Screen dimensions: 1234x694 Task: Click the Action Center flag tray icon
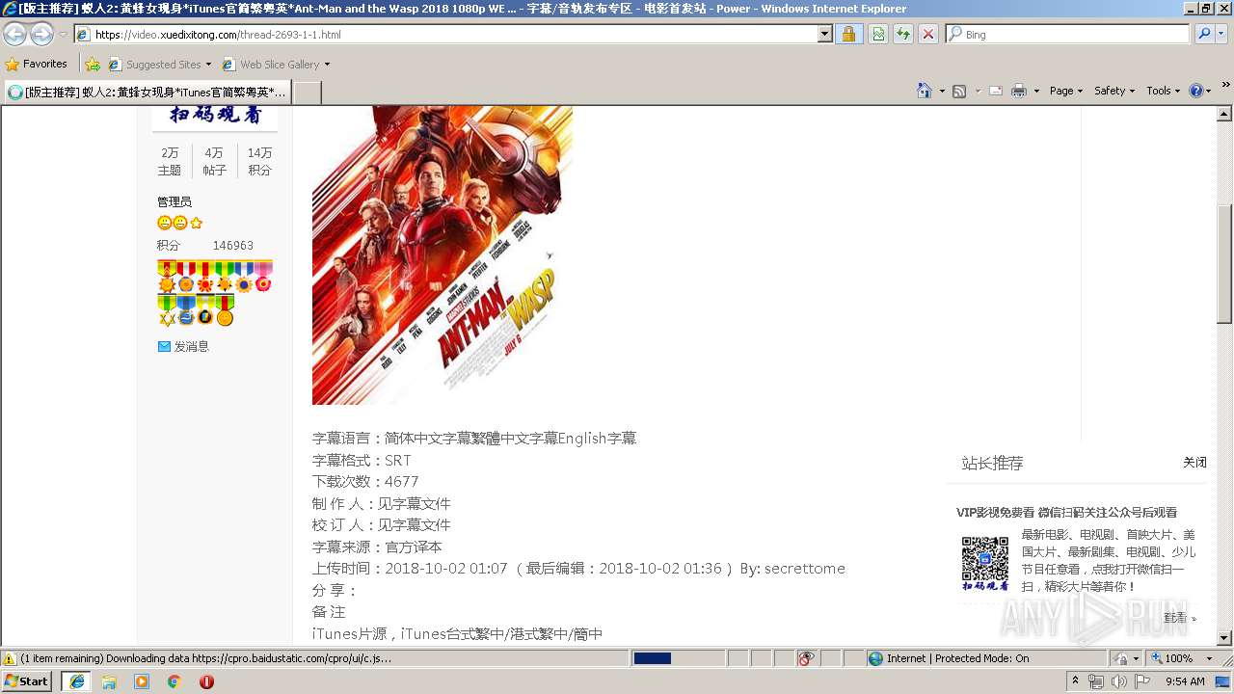coord(1142,681)
